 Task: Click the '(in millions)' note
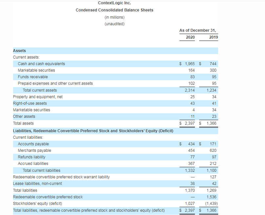click(114, 17)
